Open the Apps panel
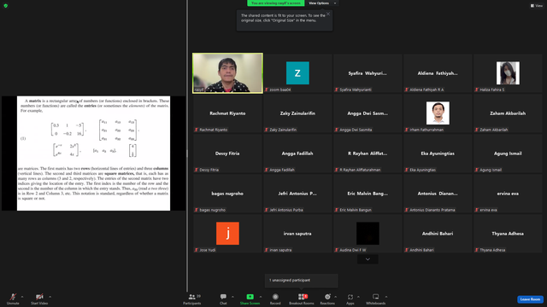Viewport: 547px width, 307px height. [x=350, y=298]
